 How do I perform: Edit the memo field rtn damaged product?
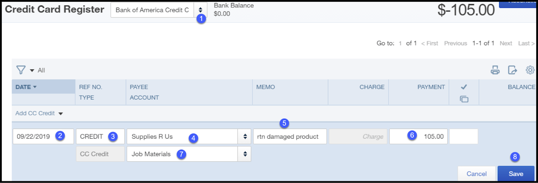click(290, 136)
